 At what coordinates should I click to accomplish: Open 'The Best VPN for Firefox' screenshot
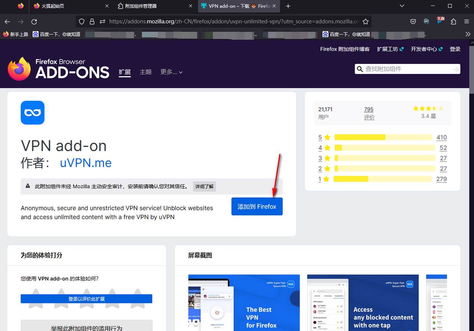pyautogui.click(x=244, y=303)
